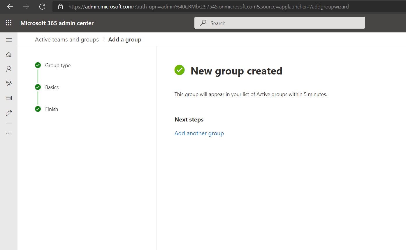This screenshot has width=406, height=250.
Task: Reload the page with the refresh icon
Action: pos(42,6)
